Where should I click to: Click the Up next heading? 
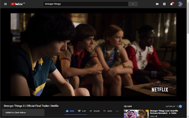coord(128,106)
